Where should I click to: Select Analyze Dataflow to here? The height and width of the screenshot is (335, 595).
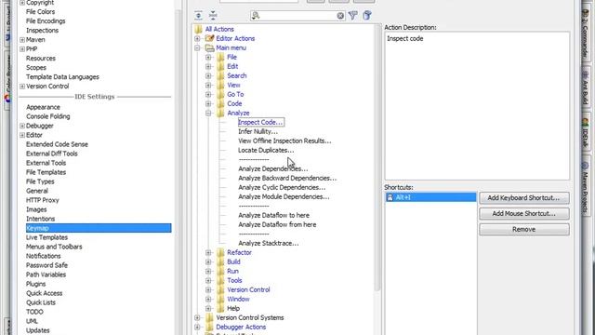pyautogui.click(x=273, y=215)
